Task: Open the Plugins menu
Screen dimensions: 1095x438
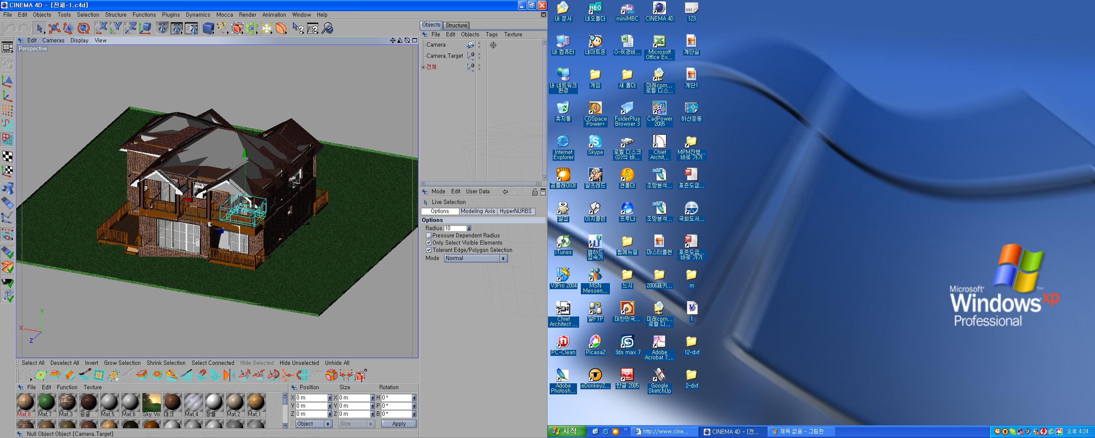Action: (x=171, y=15)
